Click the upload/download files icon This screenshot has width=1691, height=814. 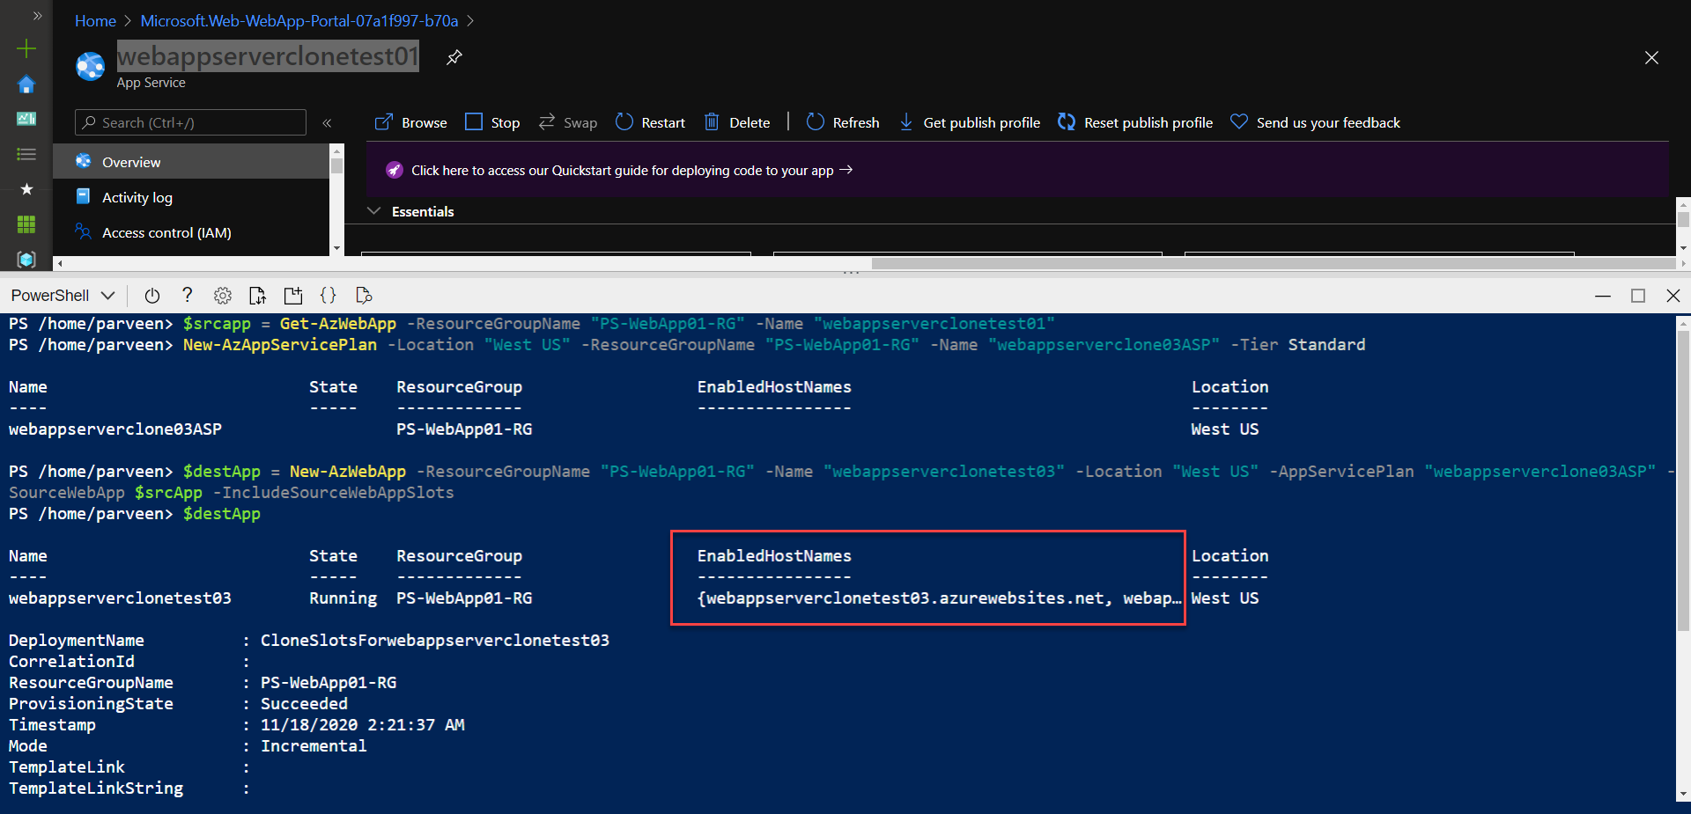(x=257, y=296)
